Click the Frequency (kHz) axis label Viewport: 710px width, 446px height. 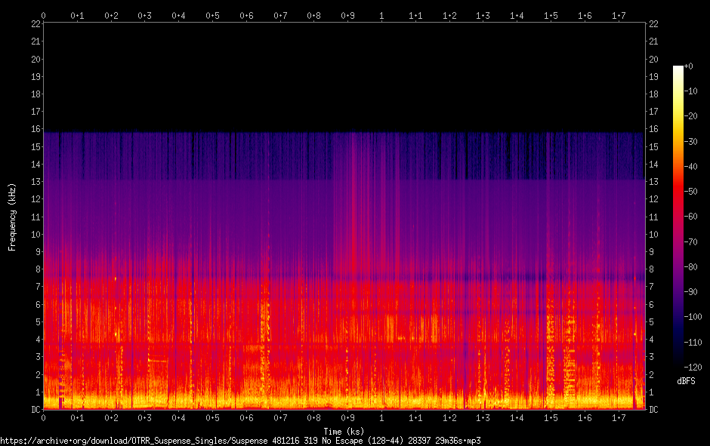(12, 217)
